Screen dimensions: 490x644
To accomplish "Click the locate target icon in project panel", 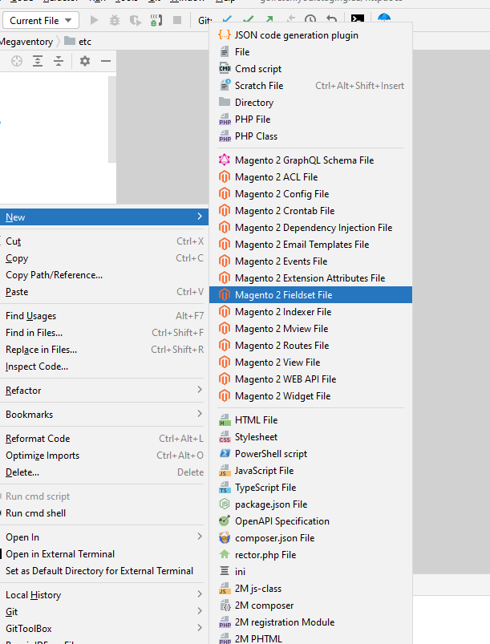I will point(16,61).
